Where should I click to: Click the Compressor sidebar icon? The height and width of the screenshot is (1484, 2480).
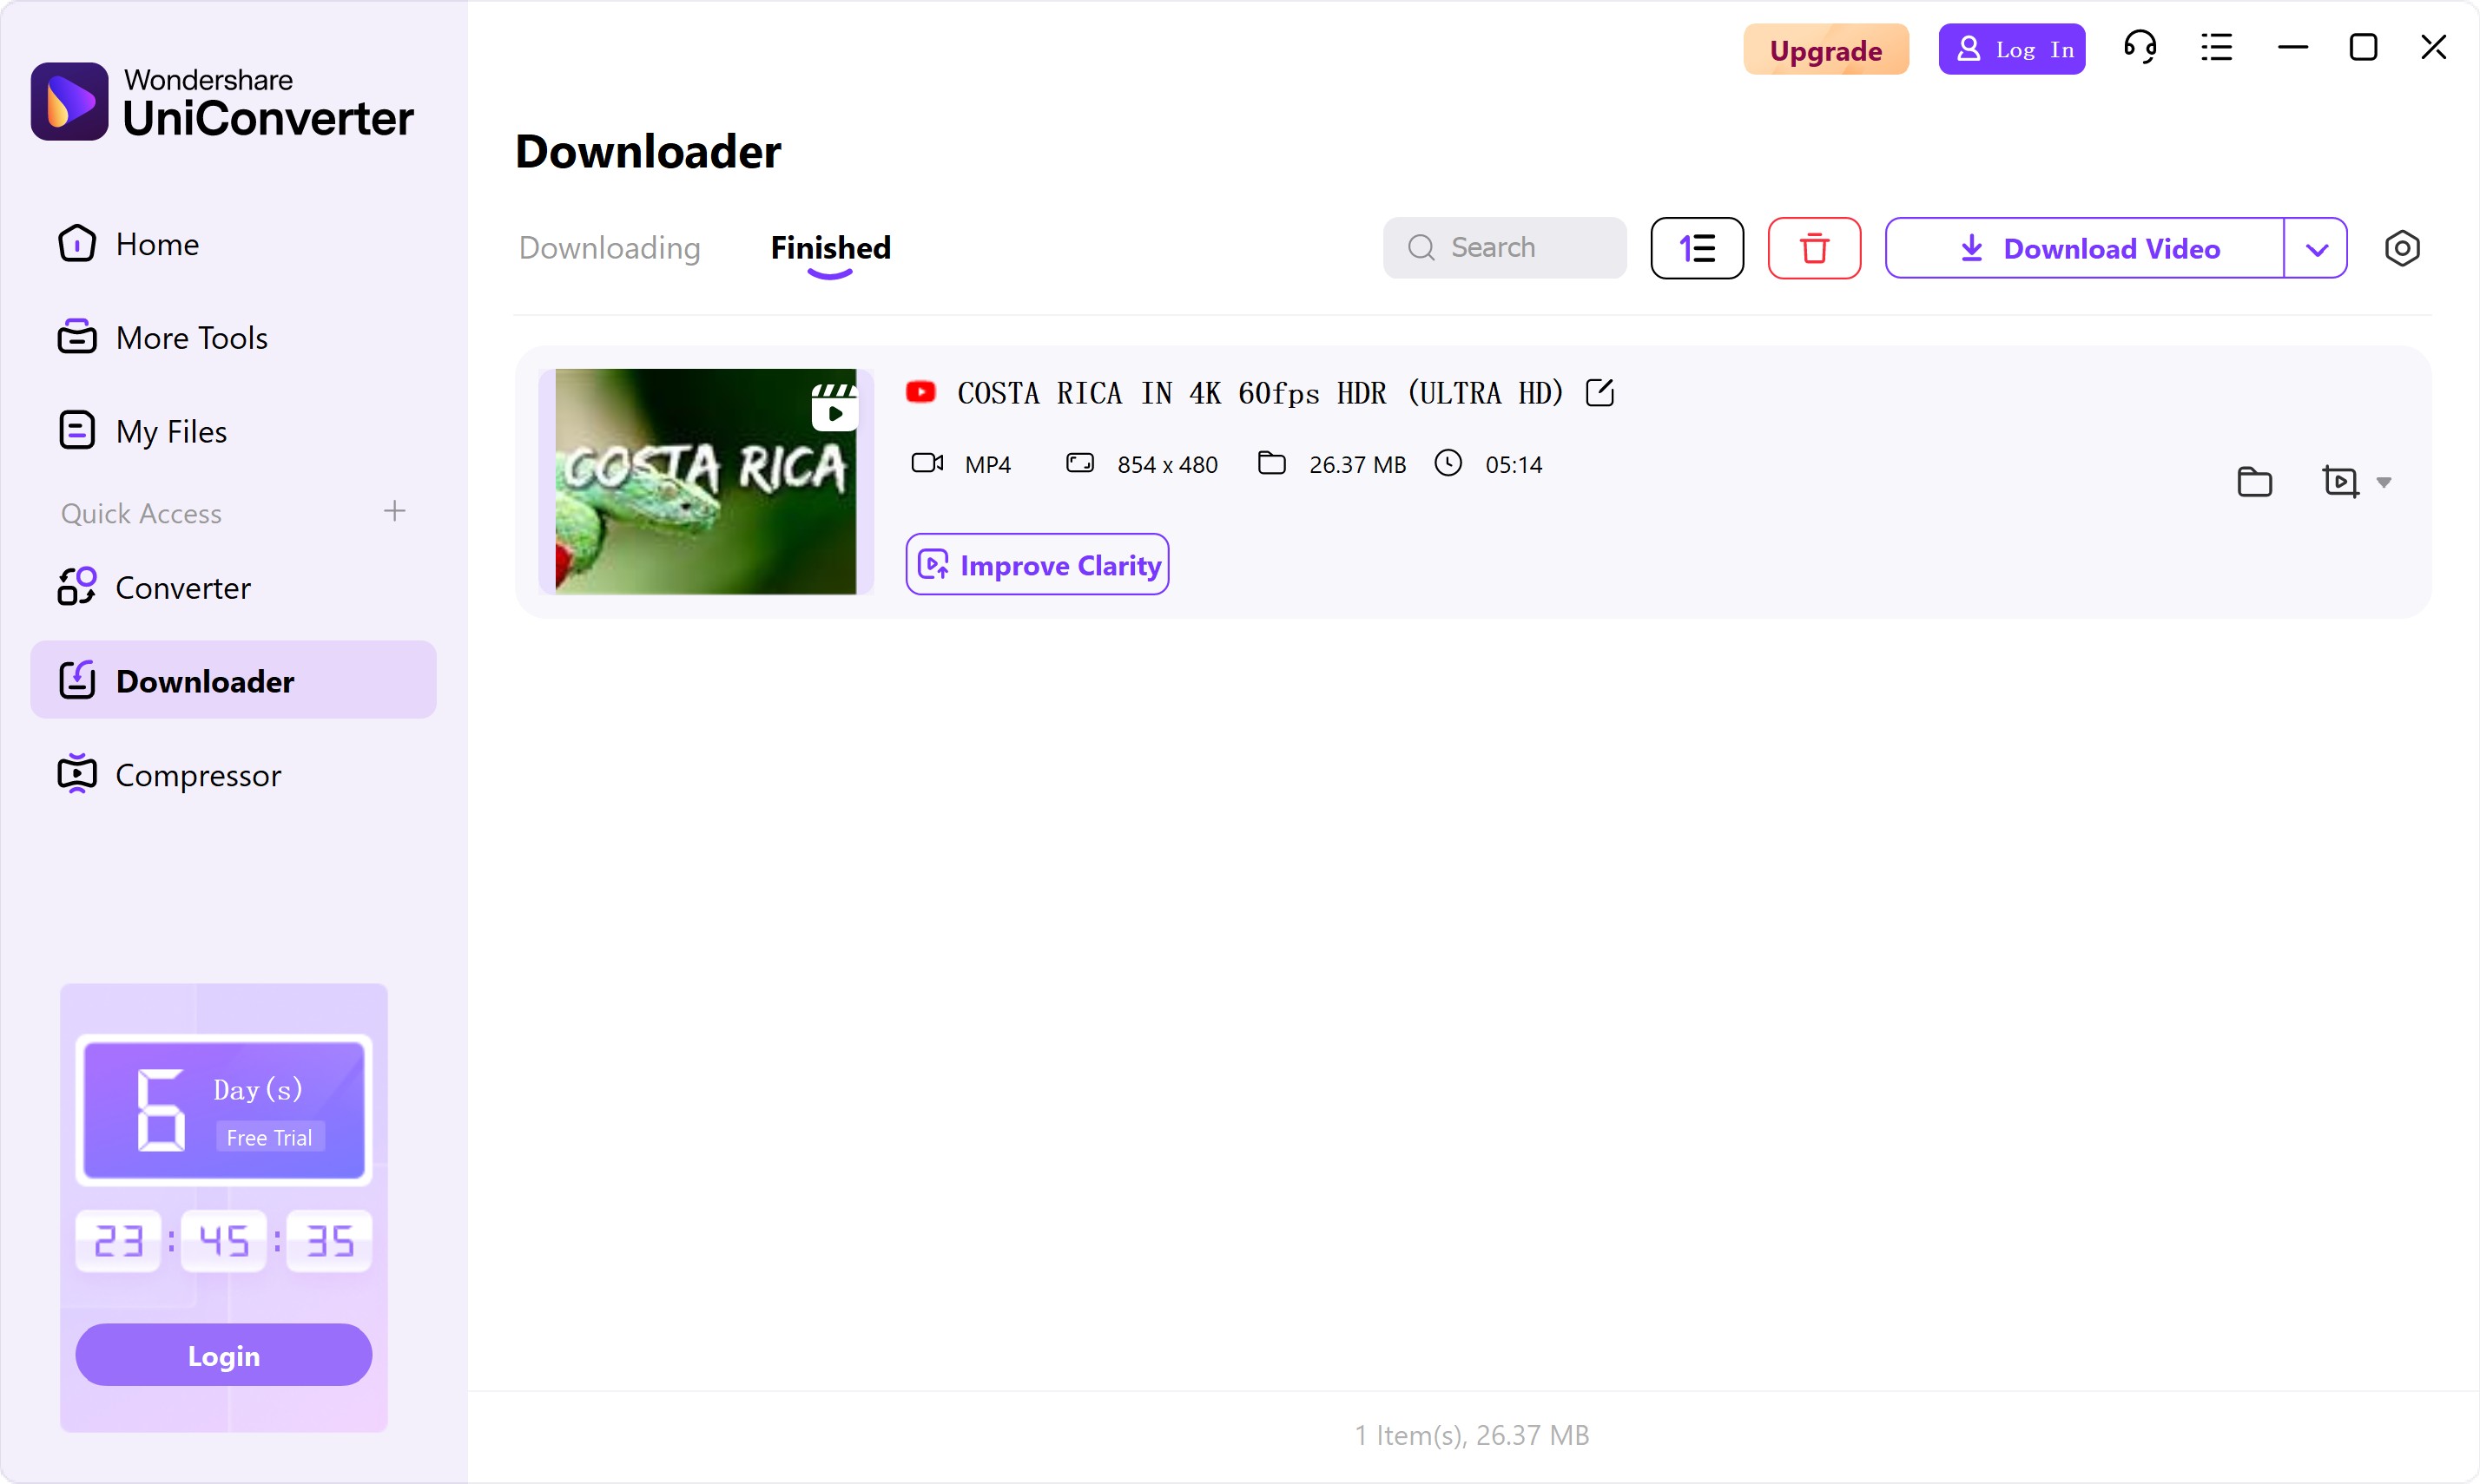click(x=78, y=774)
